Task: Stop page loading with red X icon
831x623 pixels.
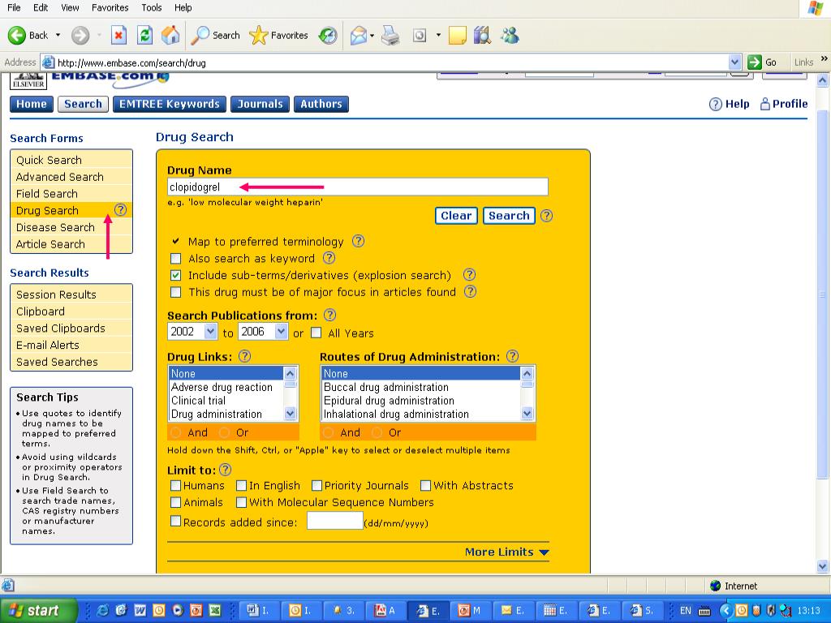Action: 118,36
